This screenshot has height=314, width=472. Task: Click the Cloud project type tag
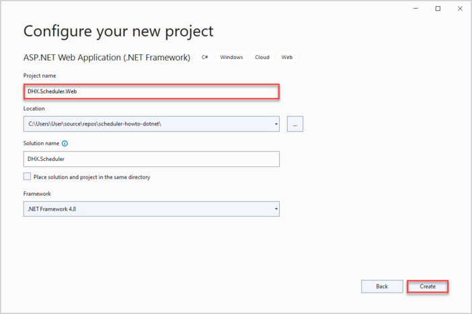(x=262, y=58)
